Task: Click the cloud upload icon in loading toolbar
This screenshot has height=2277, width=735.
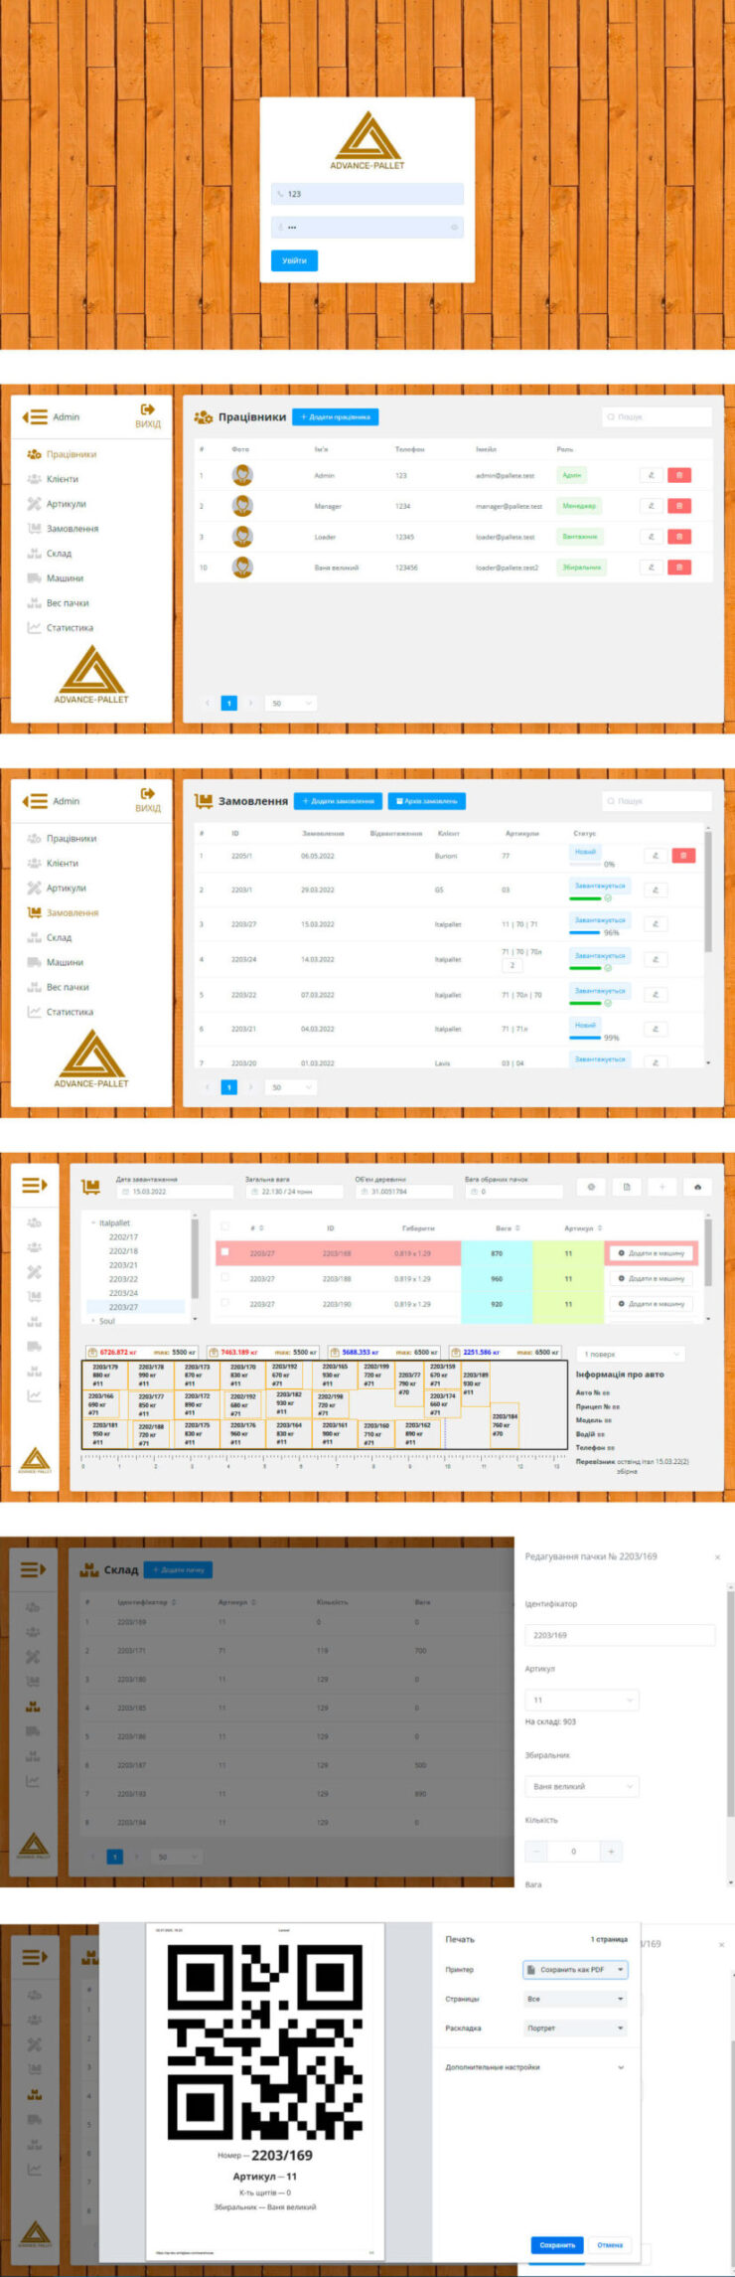Action: coord(698,1187)
